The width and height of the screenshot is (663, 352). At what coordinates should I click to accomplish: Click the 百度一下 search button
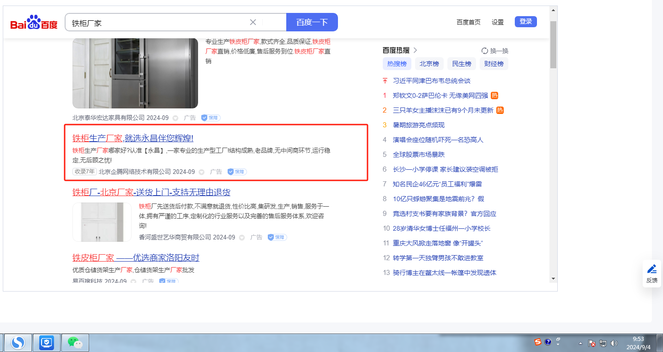click(312, 22)
